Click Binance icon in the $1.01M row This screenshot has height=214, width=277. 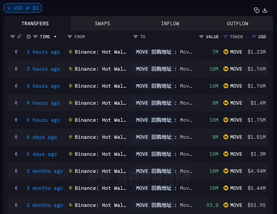(x=70, y=137)
